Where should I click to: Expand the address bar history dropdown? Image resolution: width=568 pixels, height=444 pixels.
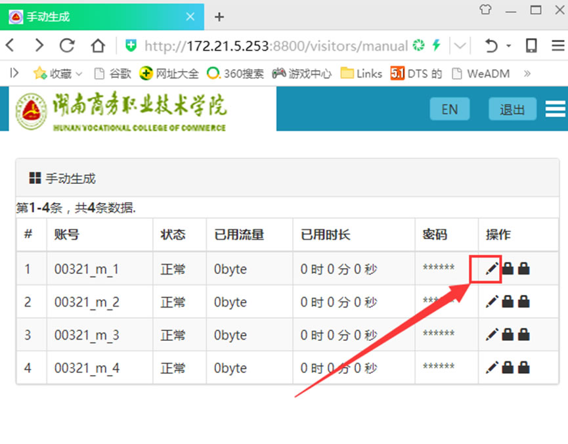point(460,46)
